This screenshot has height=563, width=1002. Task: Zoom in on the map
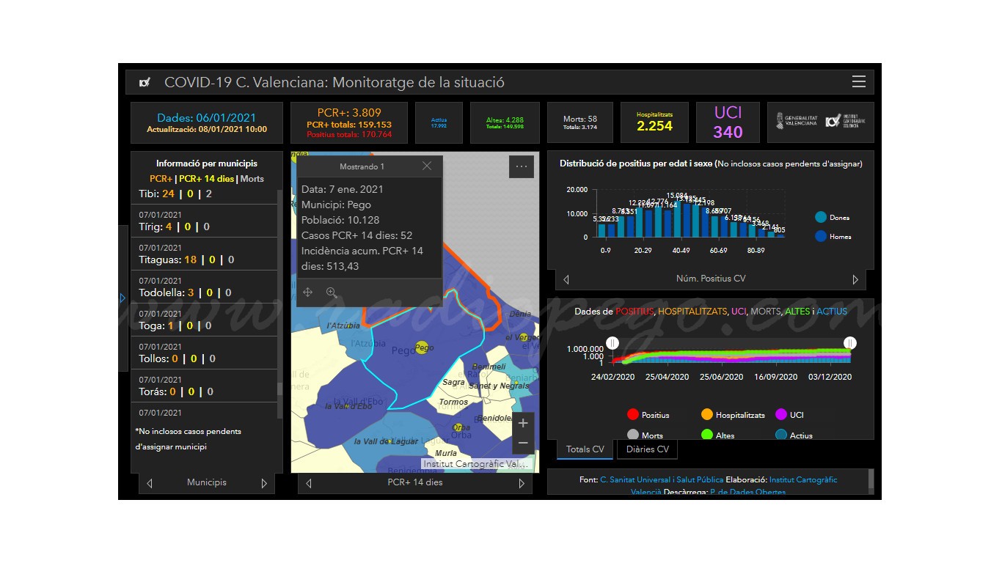click(x=523, y=424)
